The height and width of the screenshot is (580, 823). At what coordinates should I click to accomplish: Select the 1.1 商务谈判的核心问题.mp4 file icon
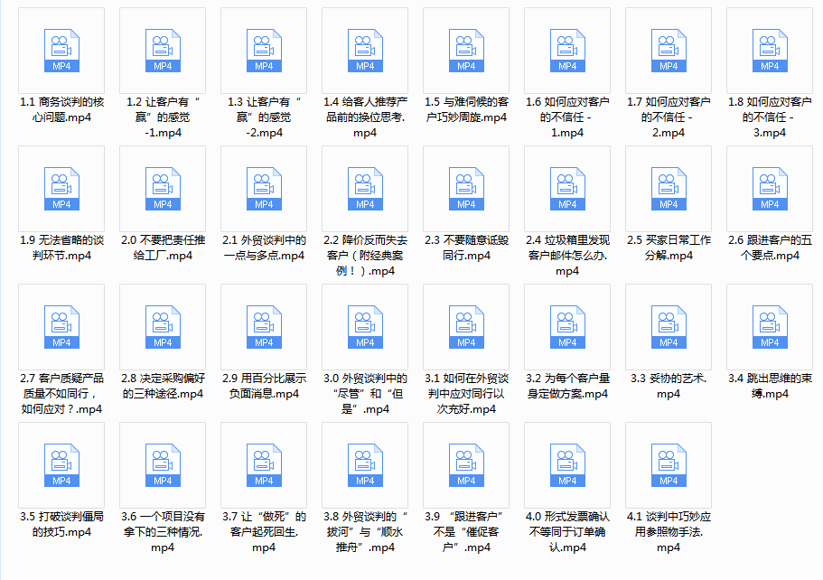(61, 51)
